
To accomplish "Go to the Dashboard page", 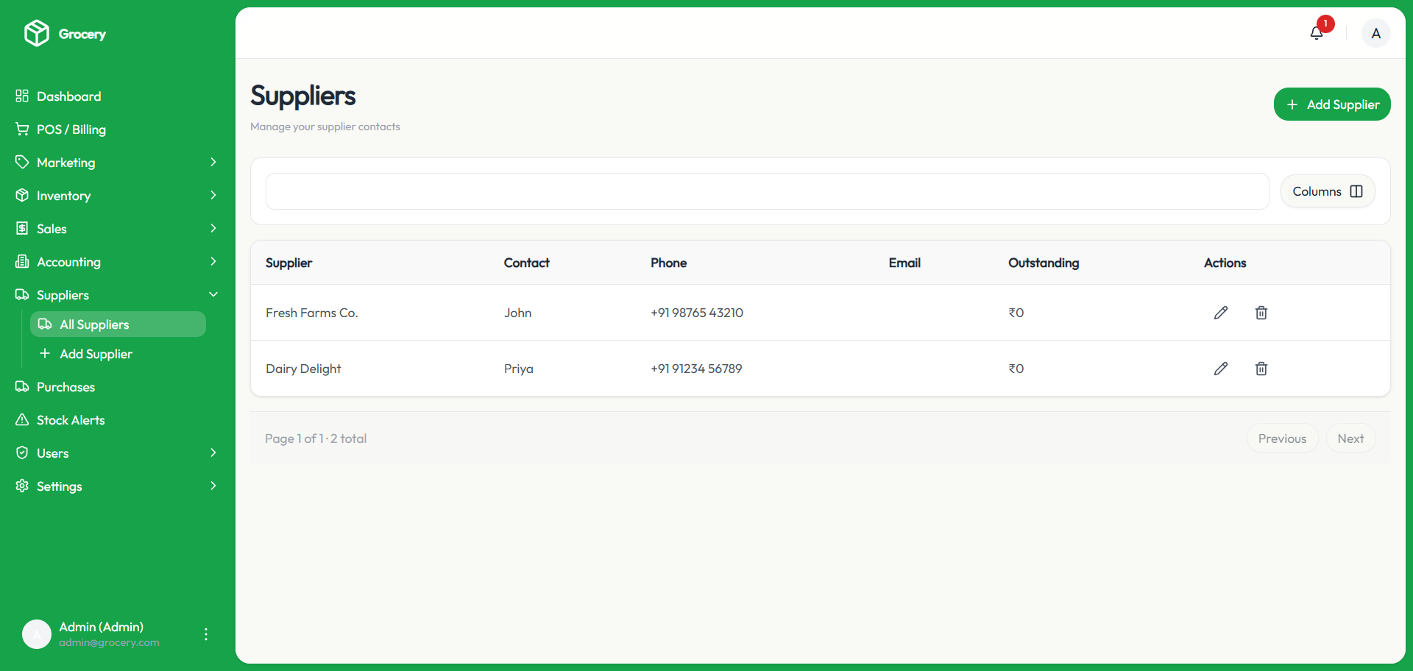I will (x=69, y=96).
